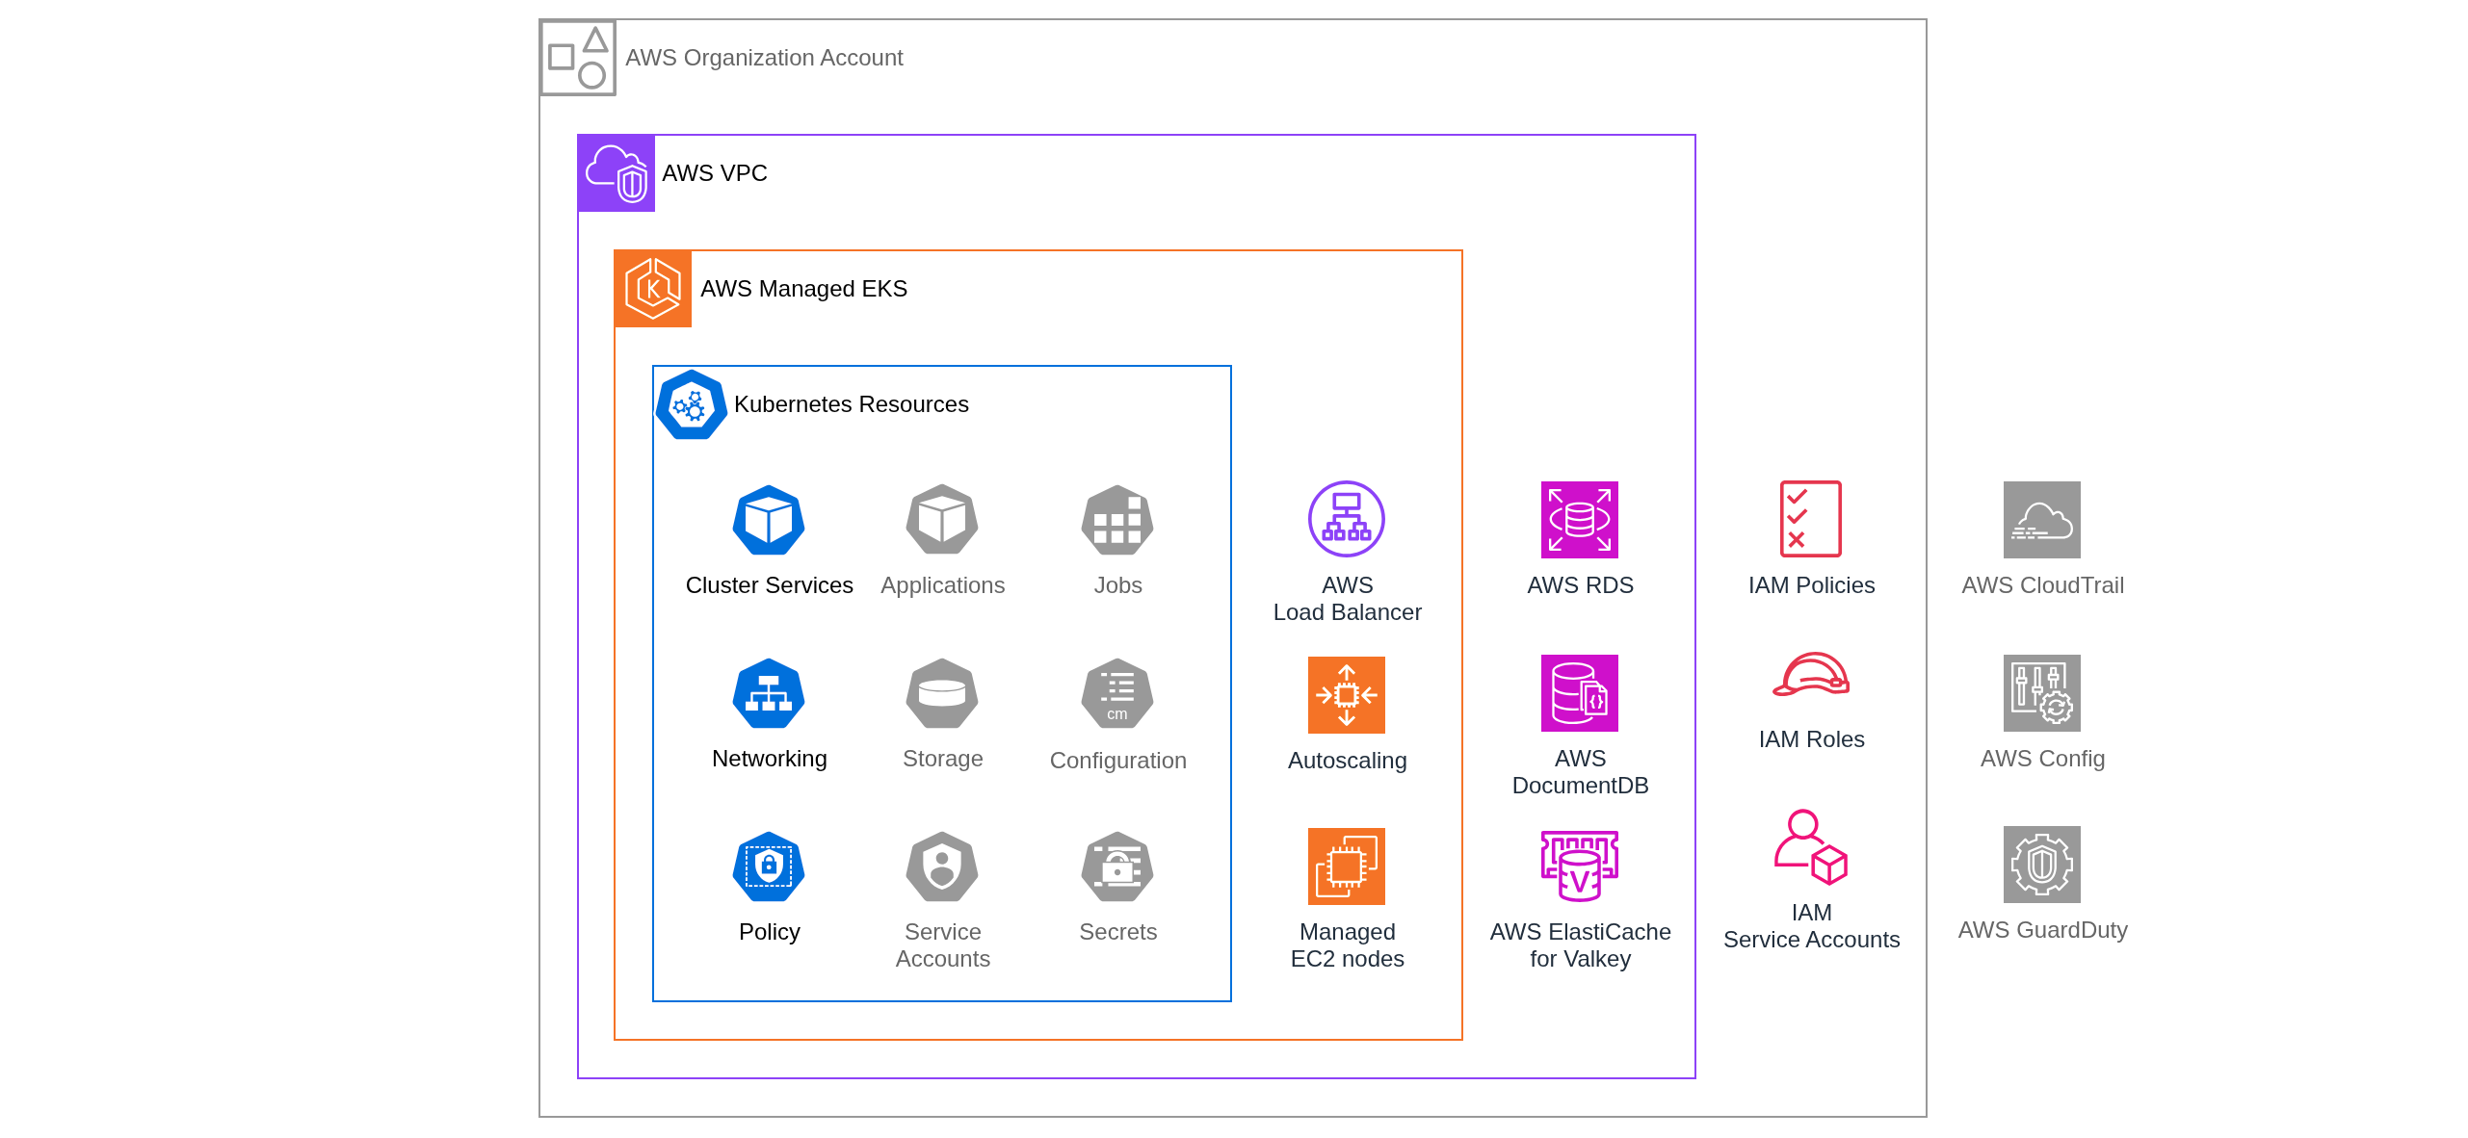
Task: Click the Networking Kubernetes icon
Action: (769, 693)
